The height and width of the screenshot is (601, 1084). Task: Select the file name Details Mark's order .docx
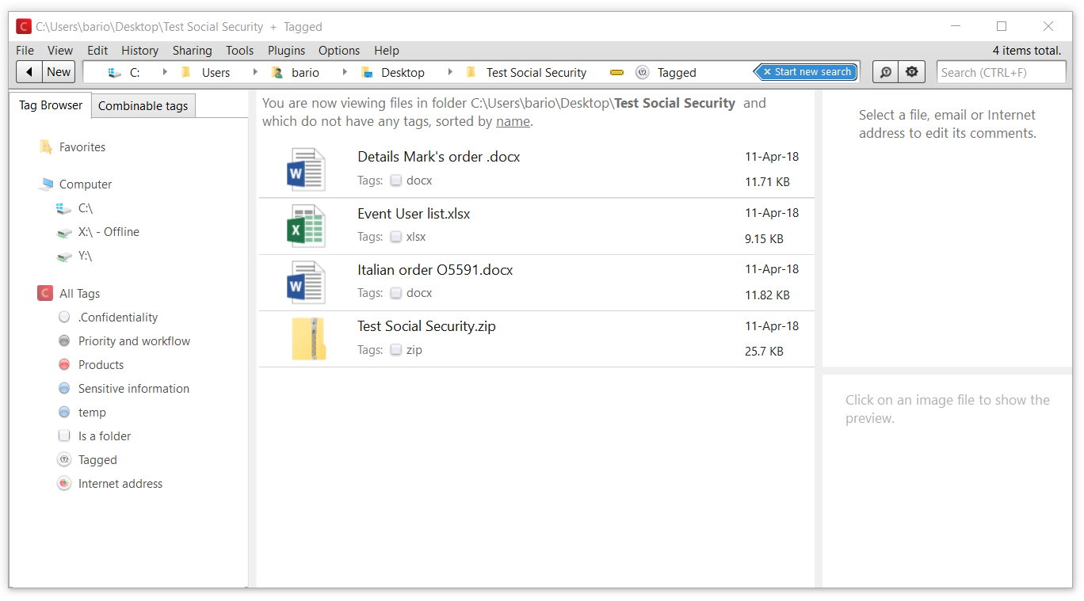(x=439, y=157)
